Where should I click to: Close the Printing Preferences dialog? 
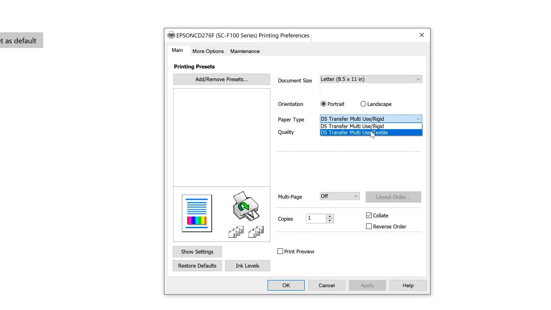coord(422,35)
